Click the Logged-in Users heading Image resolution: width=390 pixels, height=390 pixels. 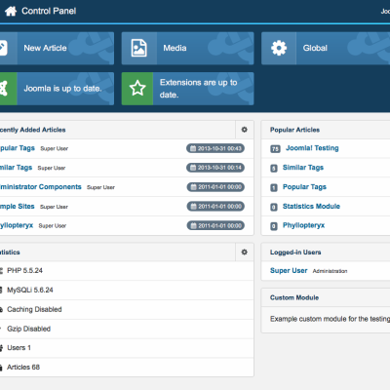tap(295, 253)
